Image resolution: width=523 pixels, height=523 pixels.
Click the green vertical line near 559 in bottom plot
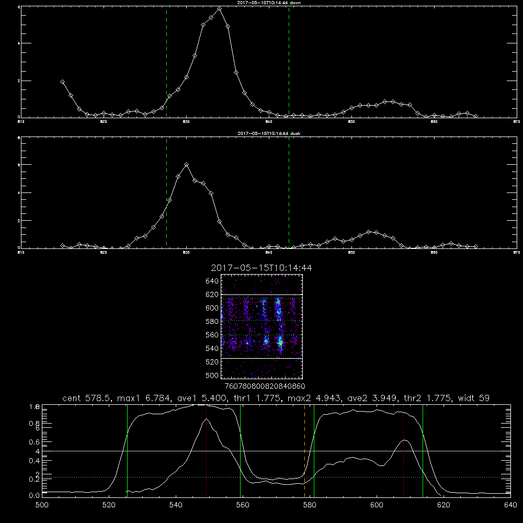pos(240,451)
